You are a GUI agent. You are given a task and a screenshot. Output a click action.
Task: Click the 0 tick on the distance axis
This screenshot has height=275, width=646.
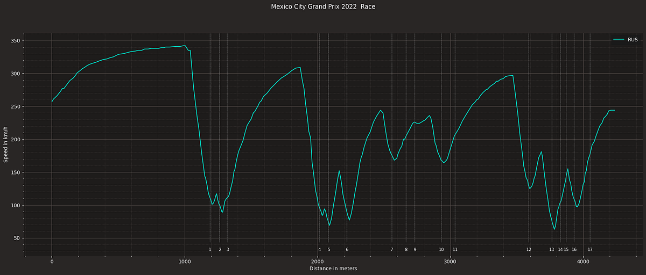point(52,262)
